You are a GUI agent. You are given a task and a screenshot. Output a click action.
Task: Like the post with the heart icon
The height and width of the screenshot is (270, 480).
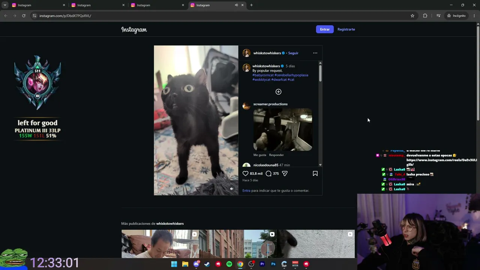(x=246, y=174)
